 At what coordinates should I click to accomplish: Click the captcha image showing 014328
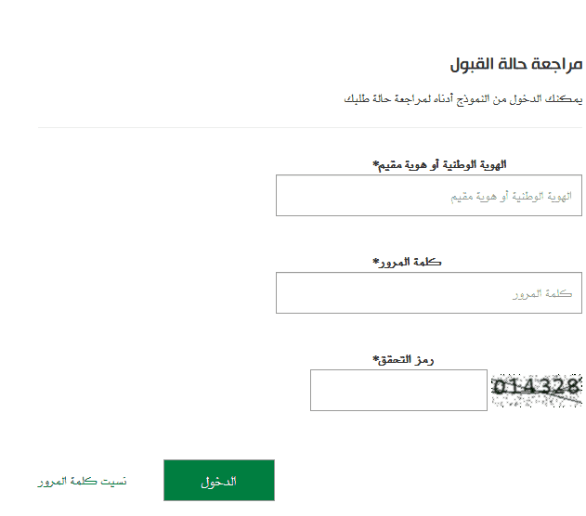pos(537,390)
